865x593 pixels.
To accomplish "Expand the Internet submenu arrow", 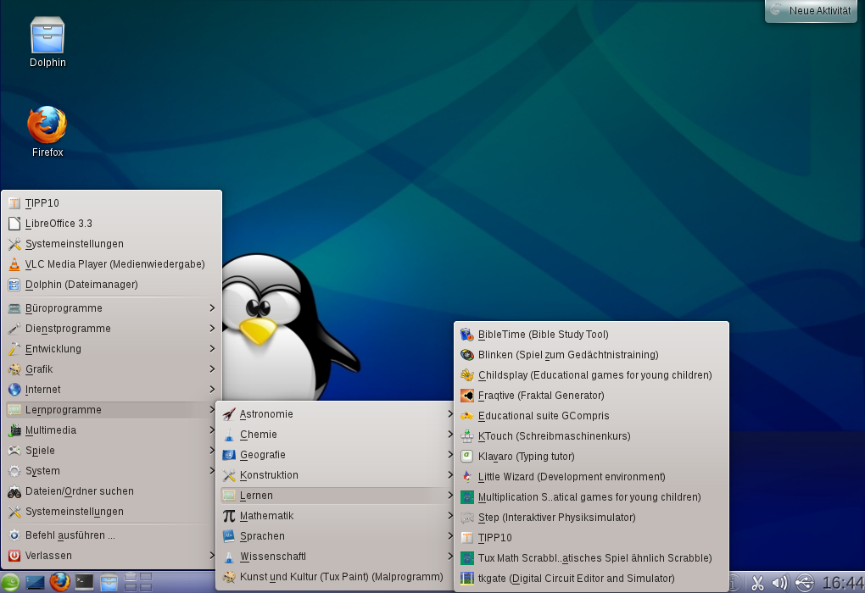I will [212, 390].
